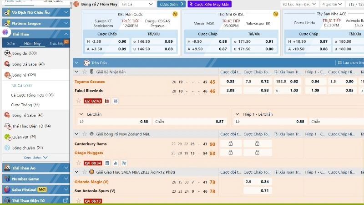The width and height of the screenshot is (364, 205).
Task: Click the Thể Thao Điện Tử sidebar icon
Action: click(x=7, y=126)
